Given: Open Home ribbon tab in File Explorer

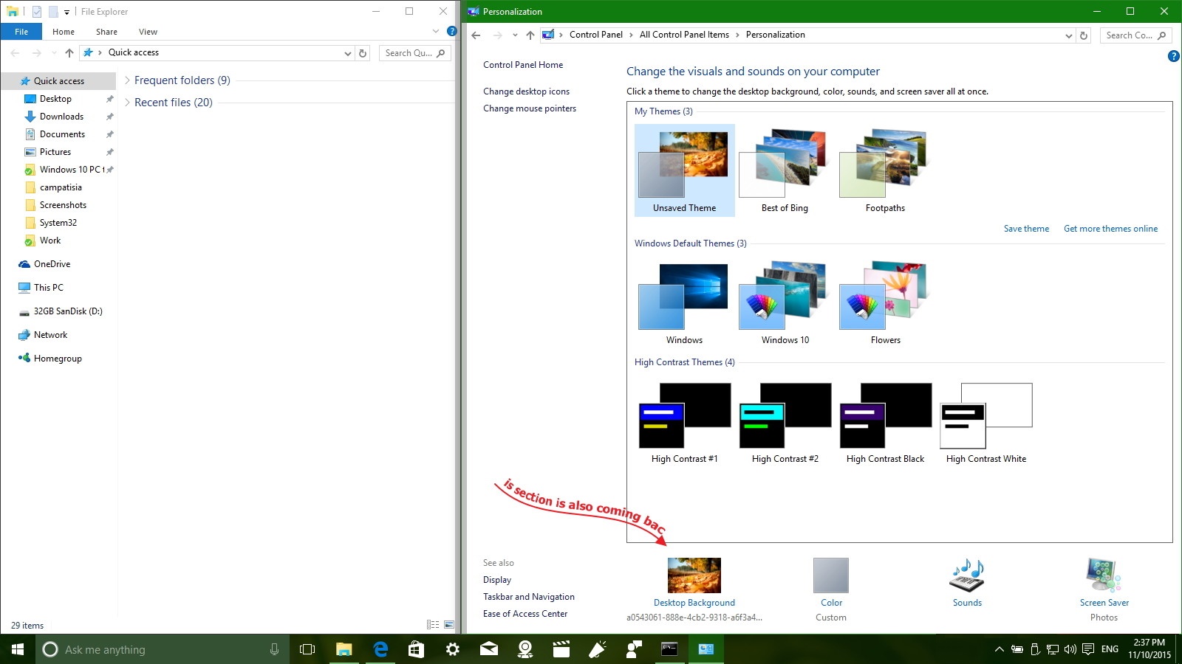Looking at the screenshot, I should (x=64, y=32).
